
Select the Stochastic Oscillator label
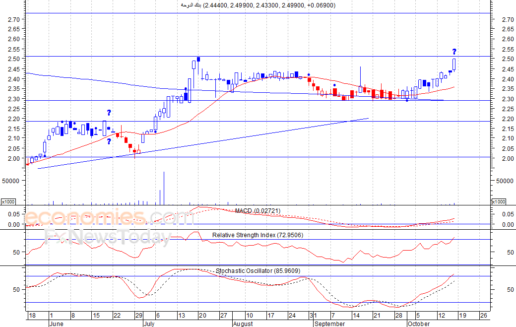258,270
